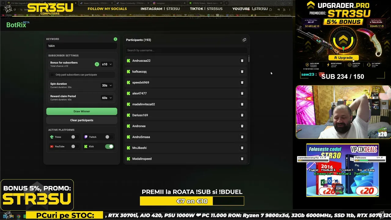The height and width of the screenshot is (220, 391).
Task: Click the YouTube platform icon
Action: tap(52, 146)
